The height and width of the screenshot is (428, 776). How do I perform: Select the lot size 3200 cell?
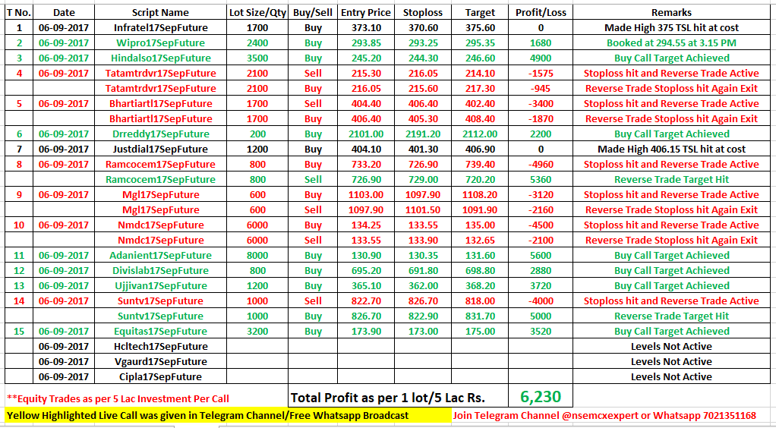coord(257,331)
